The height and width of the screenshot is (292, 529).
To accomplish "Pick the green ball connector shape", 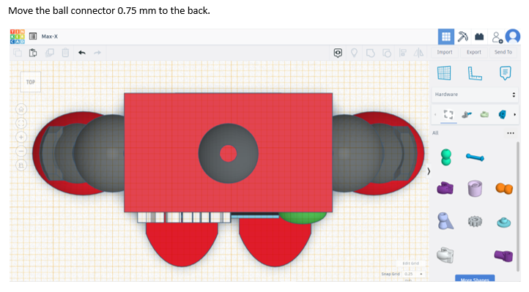I will (x=446, y=157).
